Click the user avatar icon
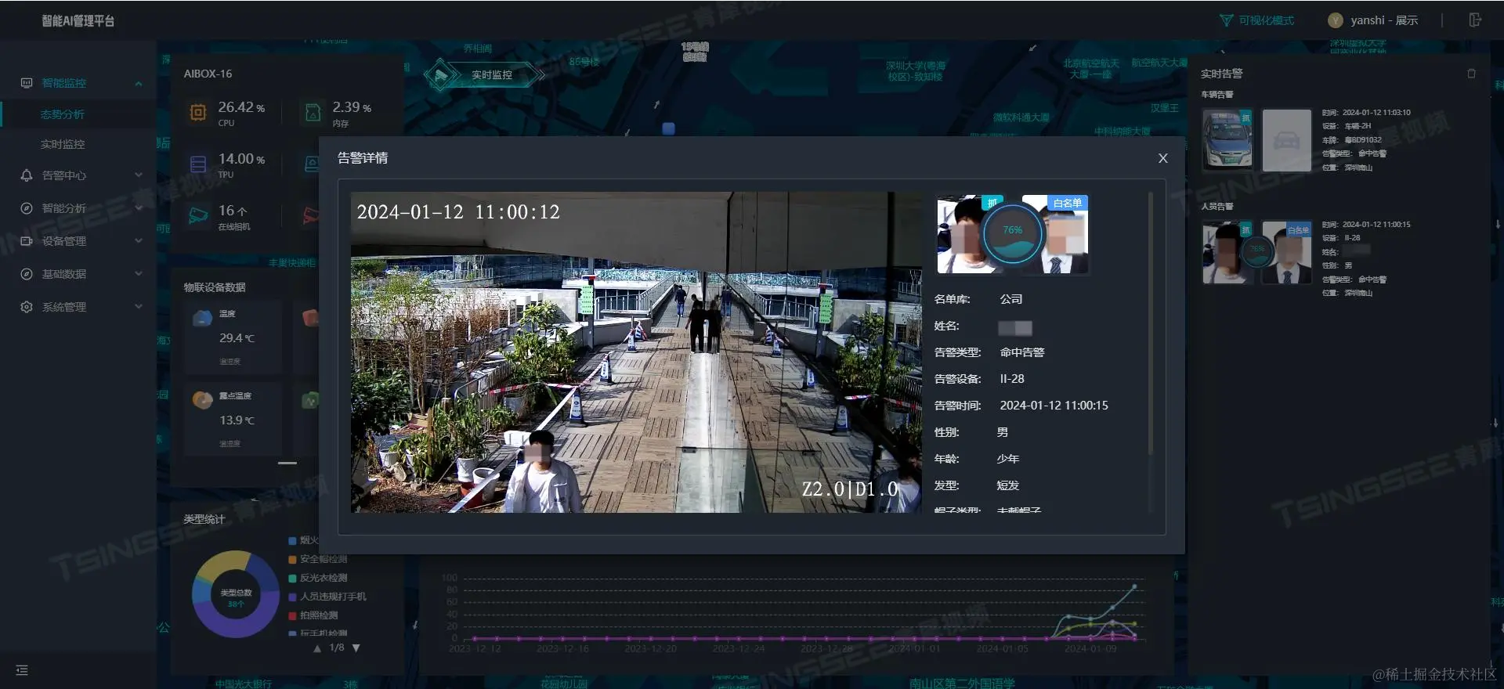Screen dimensions: 1504x689 point(1336,20)
